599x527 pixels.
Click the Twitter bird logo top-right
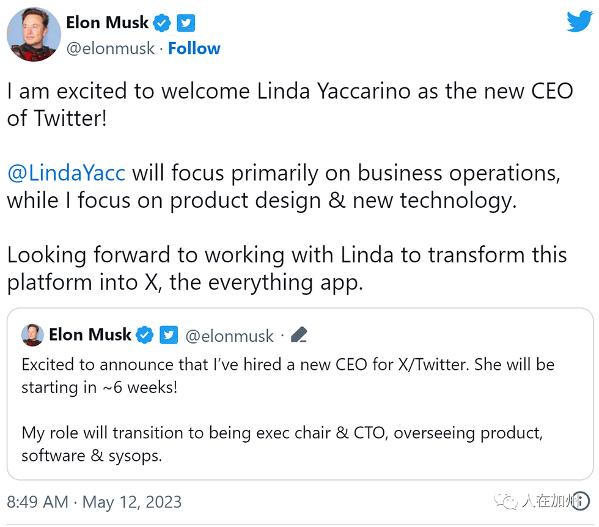(578, 22)
